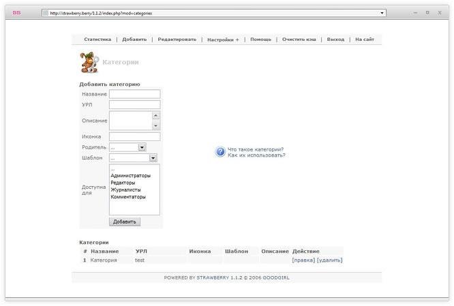This screenshot has height=306, width=454.
Task: Click Очистить кэш in the navigation
Action: (x=299, y=40)
